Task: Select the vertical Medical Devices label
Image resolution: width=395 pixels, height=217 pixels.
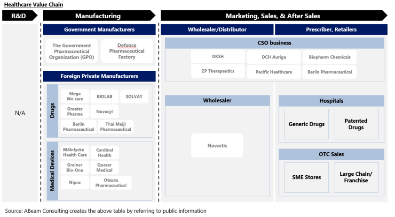Action: (x=52, y=172)
